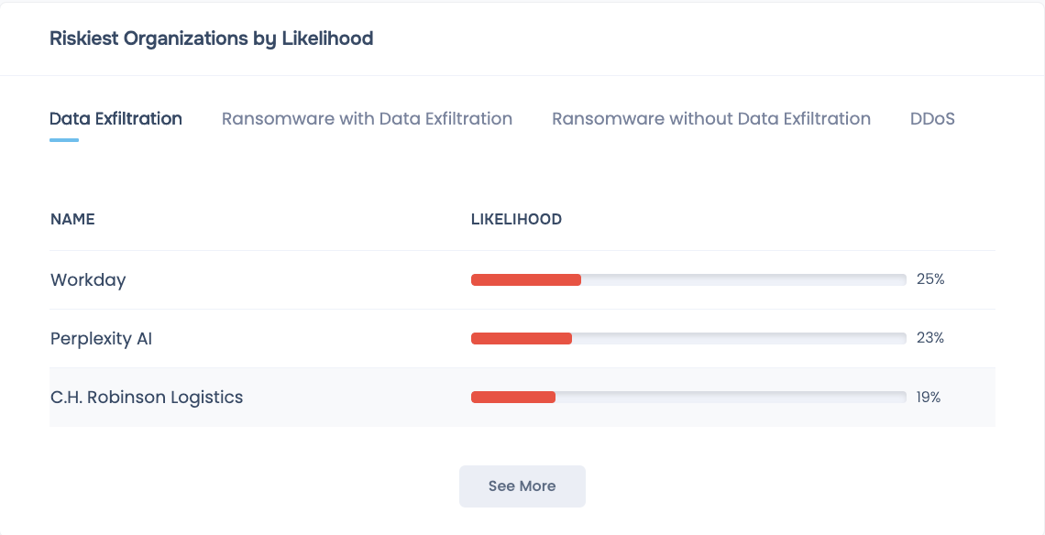Click the LIKELIHOOD column header
Image resolution: width=1045 pixels, height=535 pixels.
[x=516, y=220]
